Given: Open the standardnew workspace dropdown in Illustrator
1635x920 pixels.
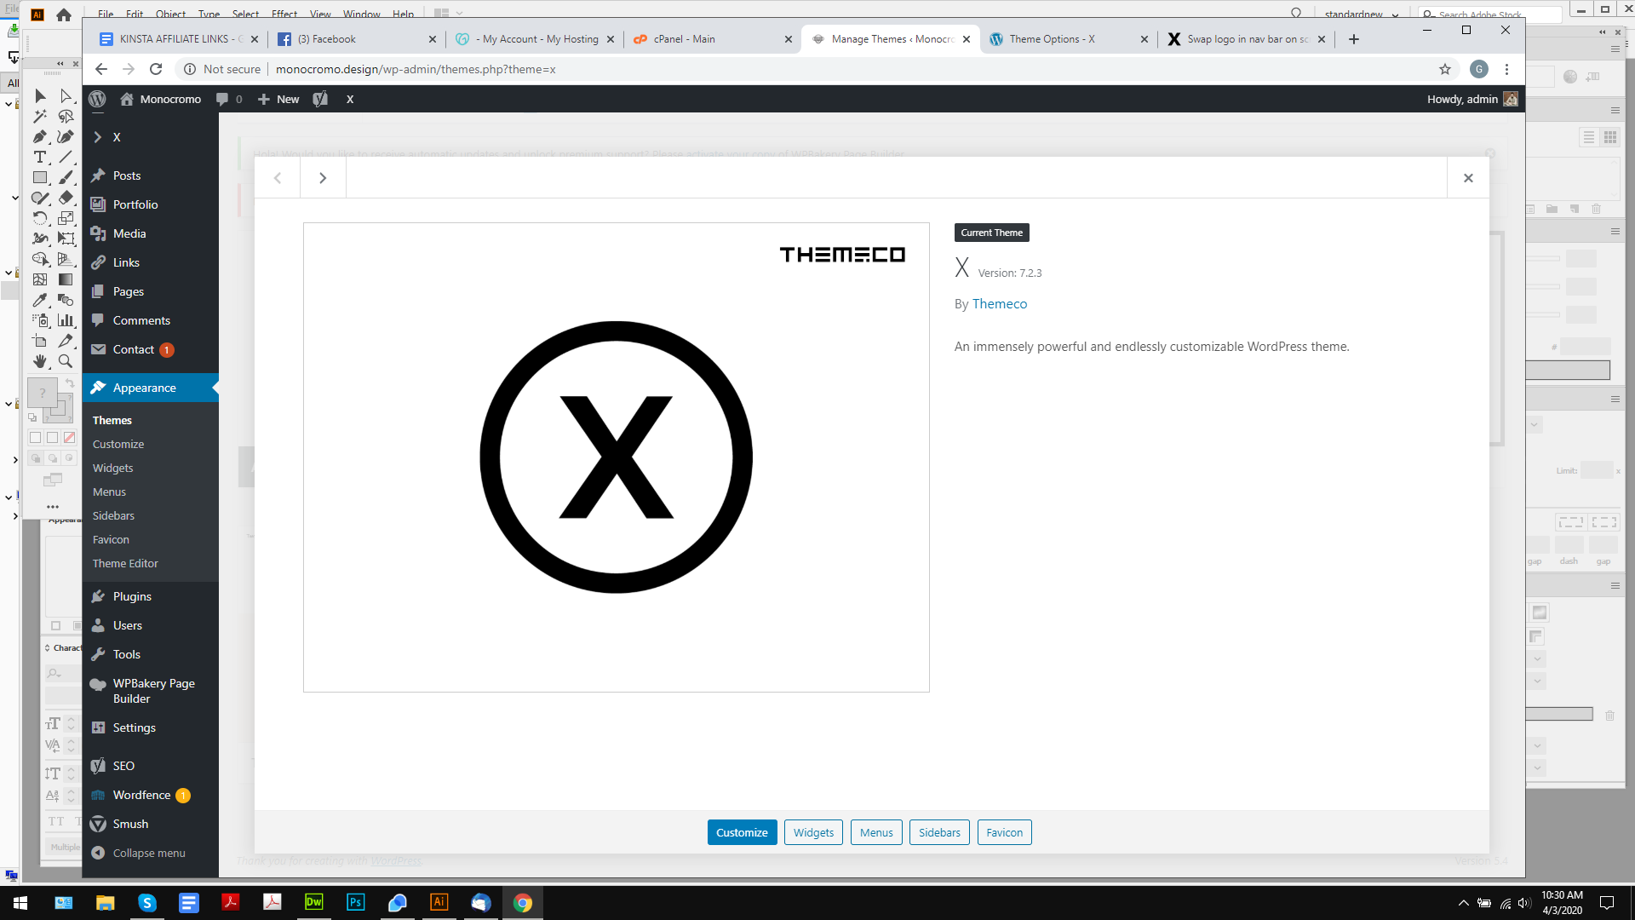Looking at the screenshot, I should point(1361,14).
